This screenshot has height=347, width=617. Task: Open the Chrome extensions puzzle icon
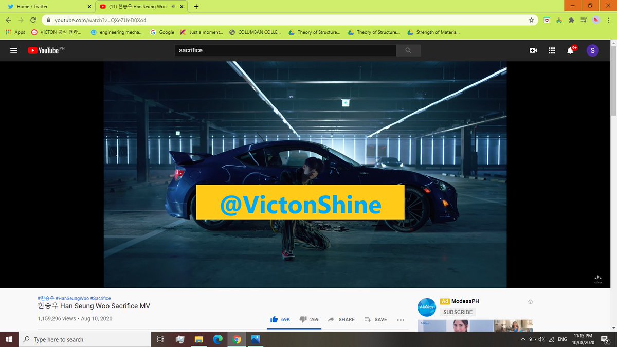click(x=571, y=20)
